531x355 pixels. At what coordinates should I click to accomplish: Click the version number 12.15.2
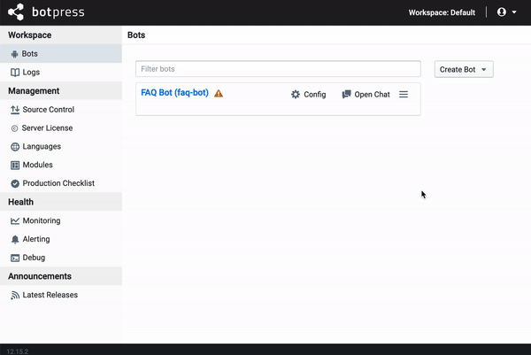[x=18, y=351]
